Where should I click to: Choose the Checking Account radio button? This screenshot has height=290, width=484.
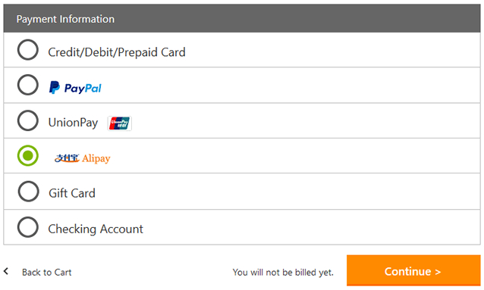[x=28, y=227]
